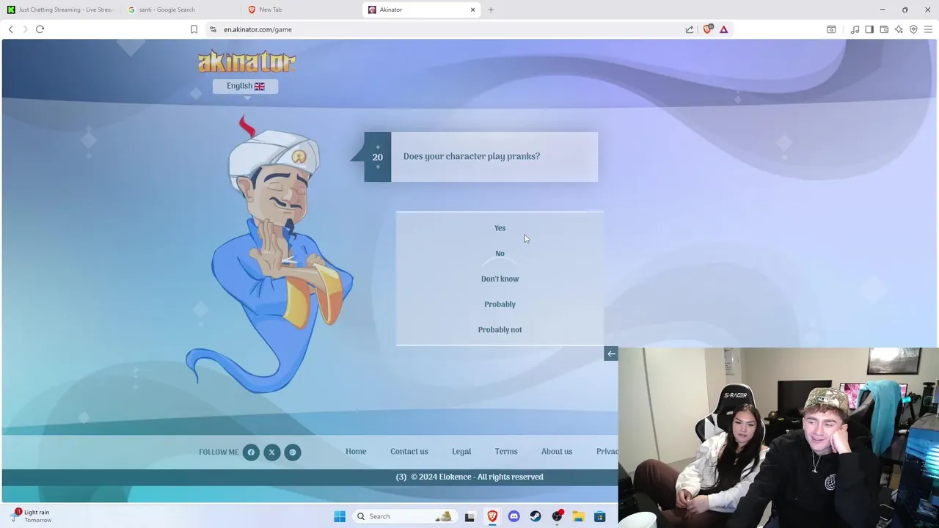The height and width of the screenshot is (528, 939).
Task: Close the Akinator tab
Action: [x=472, y=10]
